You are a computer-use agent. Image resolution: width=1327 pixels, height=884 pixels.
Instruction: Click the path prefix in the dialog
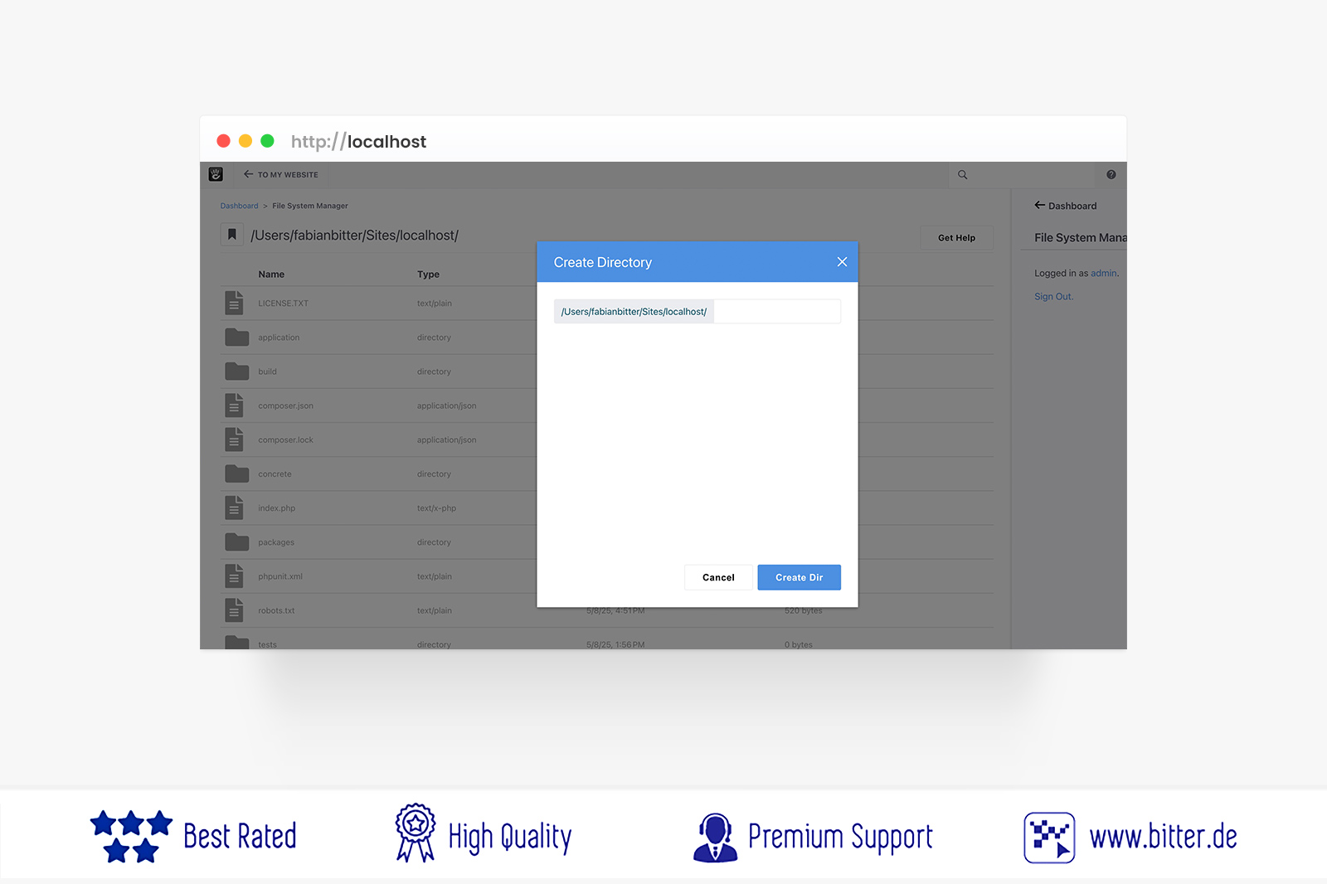pos(634,312)
